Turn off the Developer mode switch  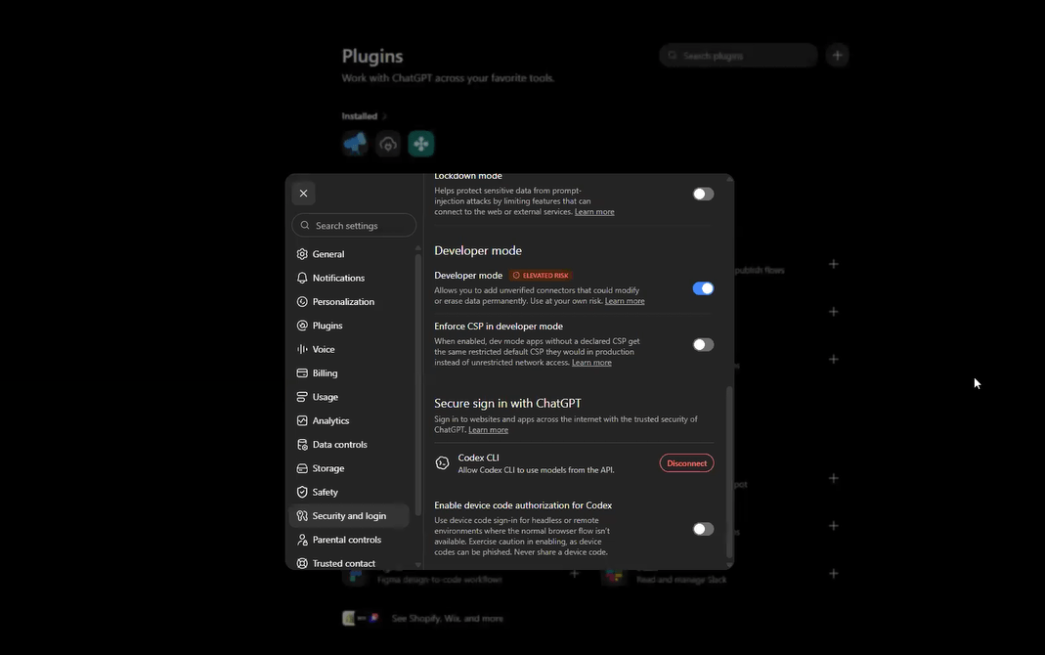[x=703, y=288]
